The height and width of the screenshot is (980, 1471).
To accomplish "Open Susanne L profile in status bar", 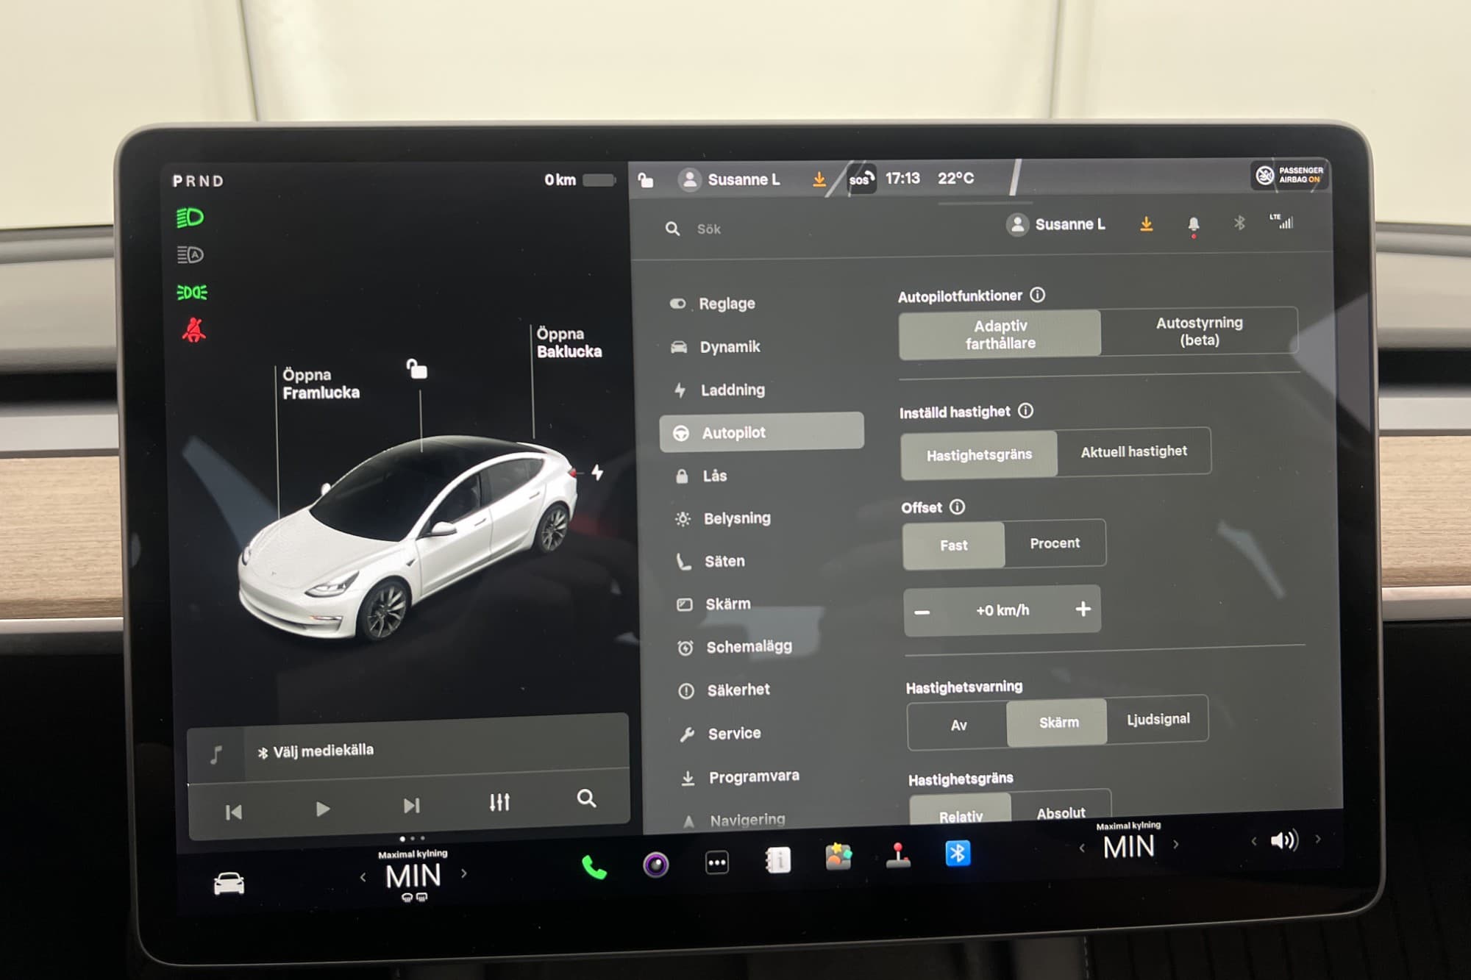I will (729, 179).
